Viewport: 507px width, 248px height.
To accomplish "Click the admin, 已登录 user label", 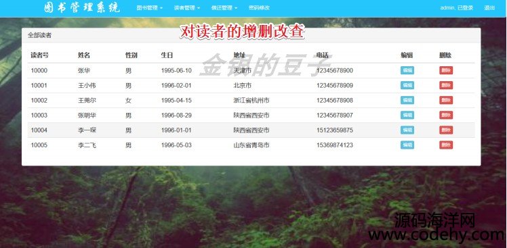I will point(457,7).
